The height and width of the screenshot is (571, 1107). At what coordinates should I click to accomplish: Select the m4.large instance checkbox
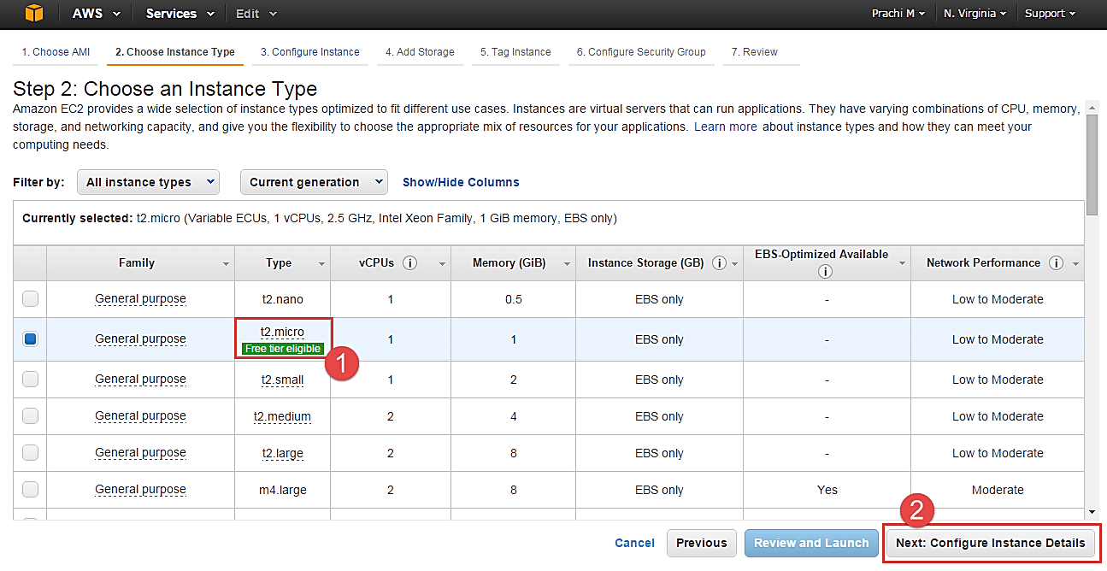pyautogui.click(x=31, y=490)
